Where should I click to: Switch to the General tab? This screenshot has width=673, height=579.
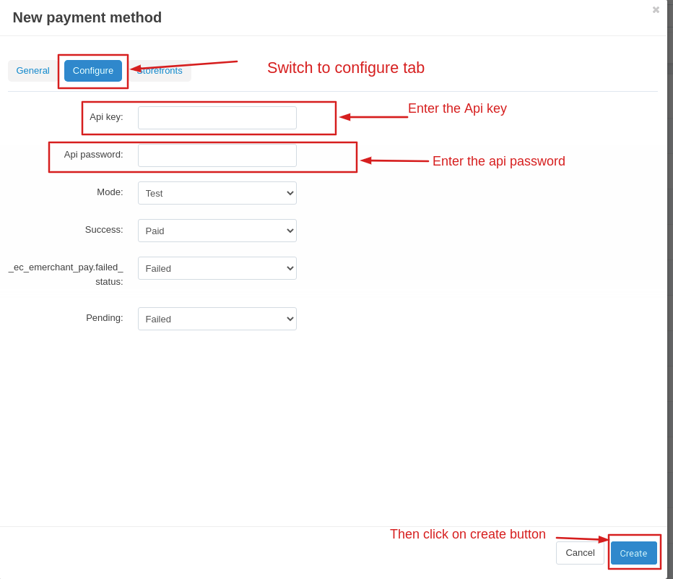point(32,70)
